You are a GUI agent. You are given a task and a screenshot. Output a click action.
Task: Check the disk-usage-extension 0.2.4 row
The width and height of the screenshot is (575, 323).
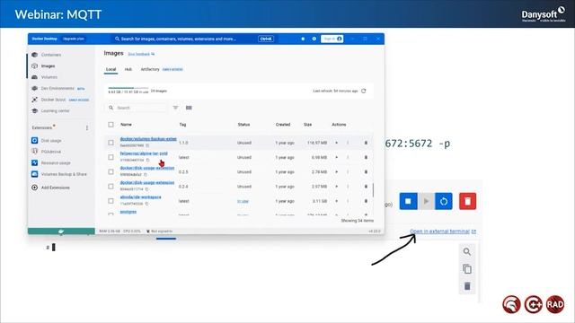point(111,187)
